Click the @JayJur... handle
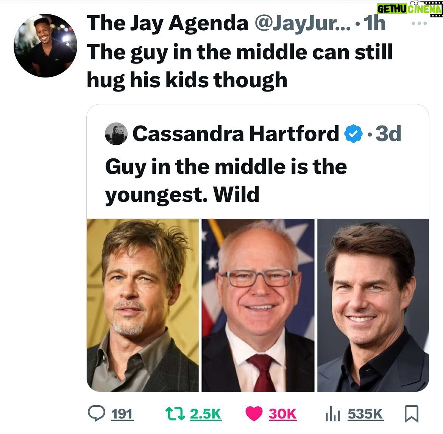This screenshot has width=443, height=434. pyautogui.click(x=302, y=24)
